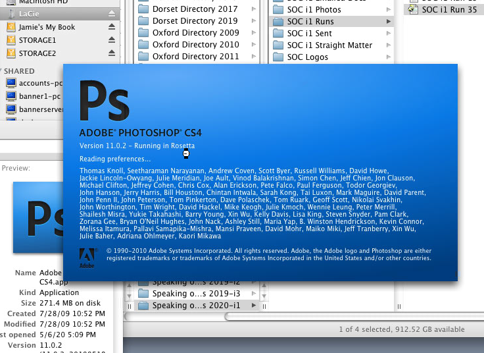The height and width of the screenshot is (353, 484).
Task: Click the Photoshop preview thumbnail in Finder
Action: [x=38, y=217]
